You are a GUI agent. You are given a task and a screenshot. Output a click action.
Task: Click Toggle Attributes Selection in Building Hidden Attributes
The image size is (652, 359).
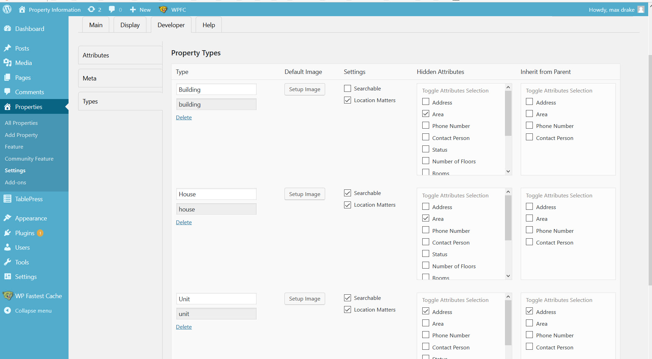pos(455,90)
